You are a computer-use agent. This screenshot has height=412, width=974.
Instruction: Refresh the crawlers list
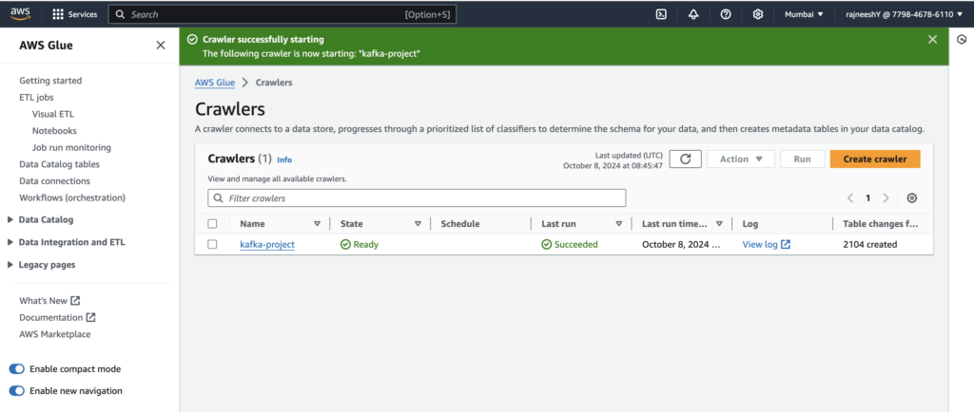pyautogui.click(x=685, y=159)
